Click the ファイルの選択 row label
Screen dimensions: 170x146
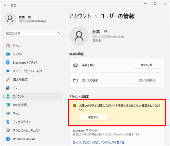tap(90, 80)
